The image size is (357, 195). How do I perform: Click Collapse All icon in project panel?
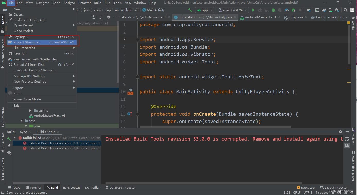[100, 17]
